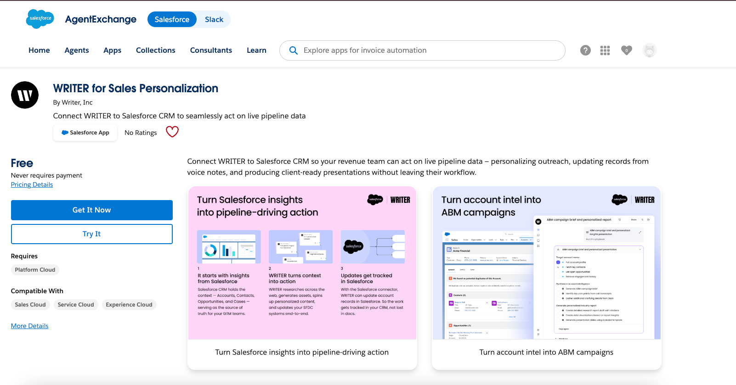Click the Salesforce cloud logo

[40, 19]
